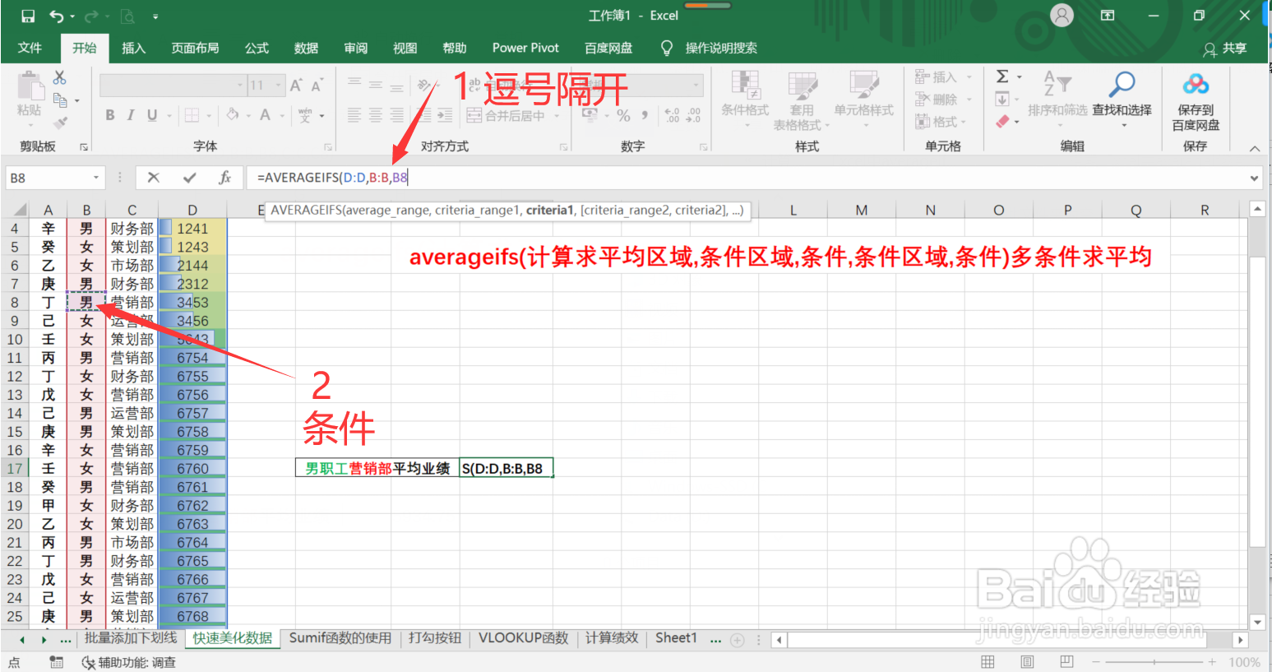Click the account profile icon
Image resolution: width=1272 pixels, height=672 pixels.
point(1062,16)
